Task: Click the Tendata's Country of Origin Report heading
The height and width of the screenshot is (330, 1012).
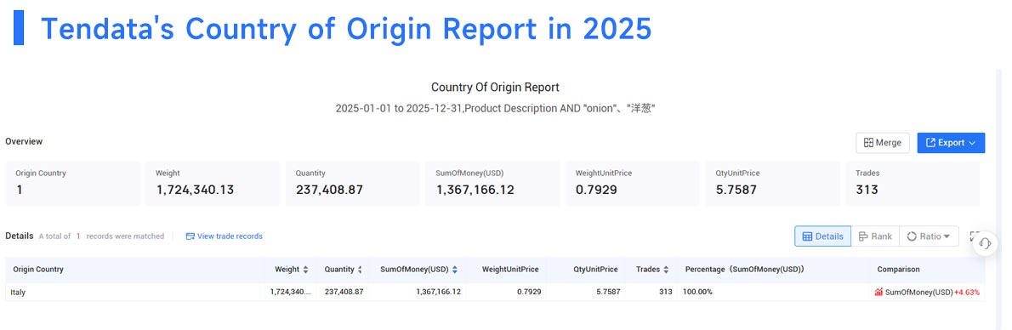Action: point(346,28)
